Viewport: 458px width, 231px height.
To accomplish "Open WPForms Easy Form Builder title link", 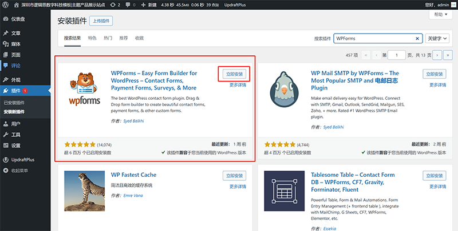I will pyautogui.click(x=154, y=80).
